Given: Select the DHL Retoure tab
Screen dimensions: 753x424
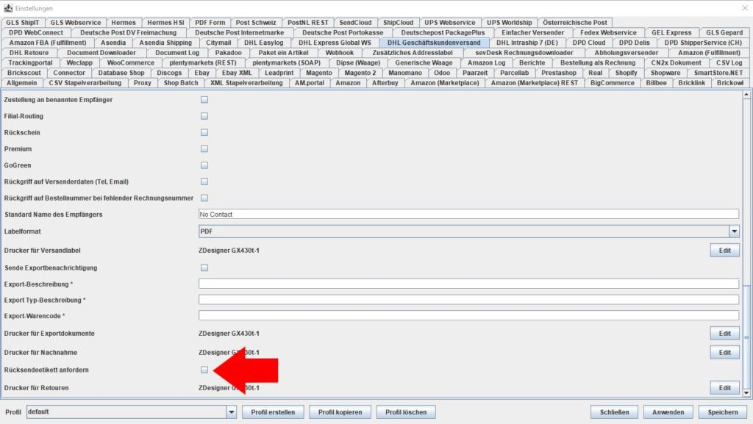Looking at the screenshot, I should 29,53.
